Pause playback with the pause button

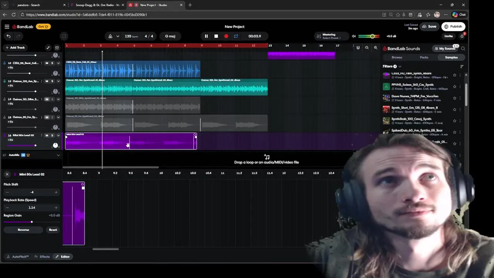(x=206, y=36)
